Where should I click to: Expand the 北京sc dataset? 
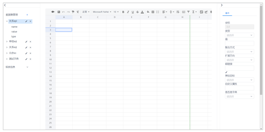pos(7,53)
